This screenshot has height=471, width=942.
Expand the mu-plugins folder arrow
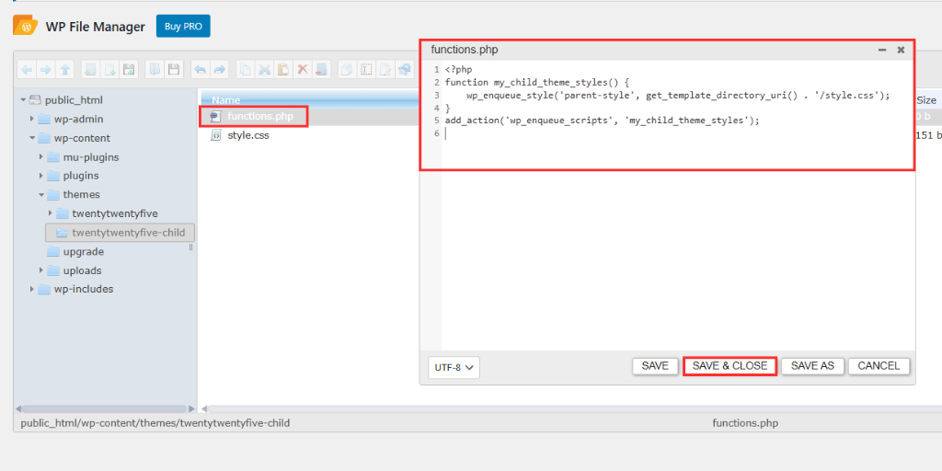(x=40, y=156)
